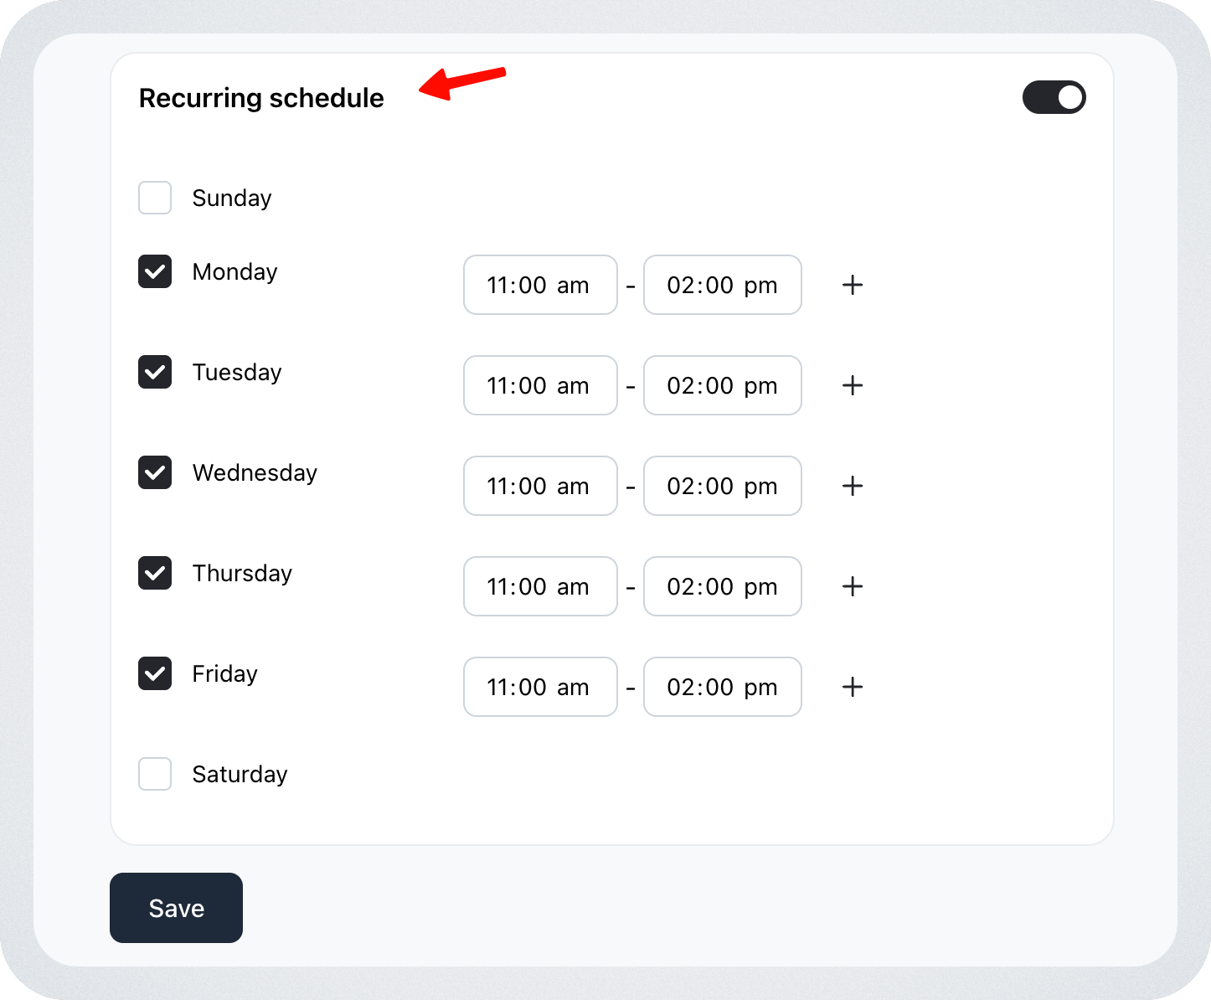Uncheck the Monday checkbox

[155, 271]
